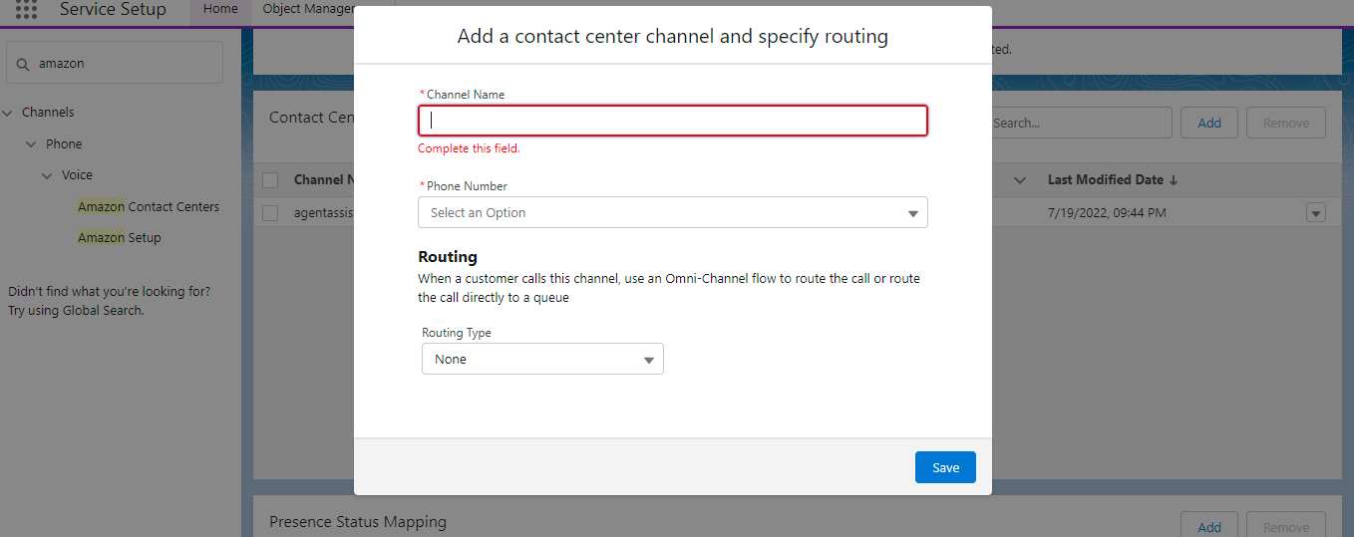Image resolution: width=1354 pixels, height=537 pixels.
Task: Check the agentassist row checkbox
Action: click(270, 213)
